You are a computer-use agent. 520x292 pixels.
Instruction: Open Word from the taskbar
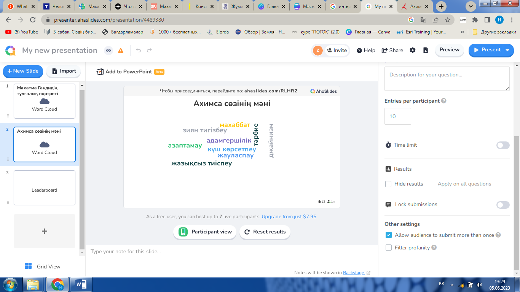(81, 284)
